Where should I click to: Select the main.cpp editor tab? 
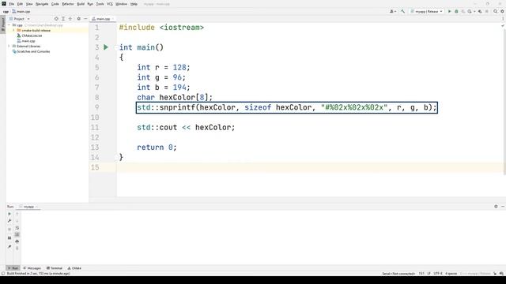point(103,19)
